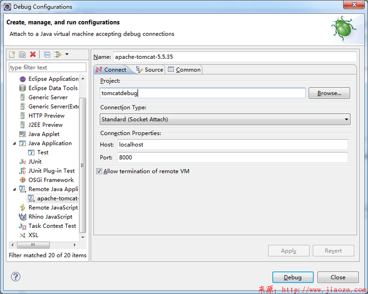Screen dimensions: 368x294
Task: Click the Close button
Action: (x=338, y=277)
